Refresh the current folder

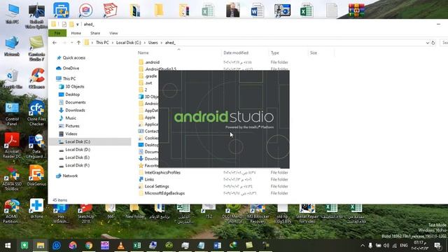(433, 43)
